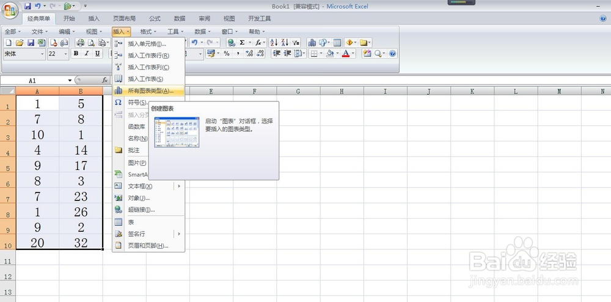Click the Increase Indent icon
The width and height of the screenshot is (611, 302).
(288, 54)
